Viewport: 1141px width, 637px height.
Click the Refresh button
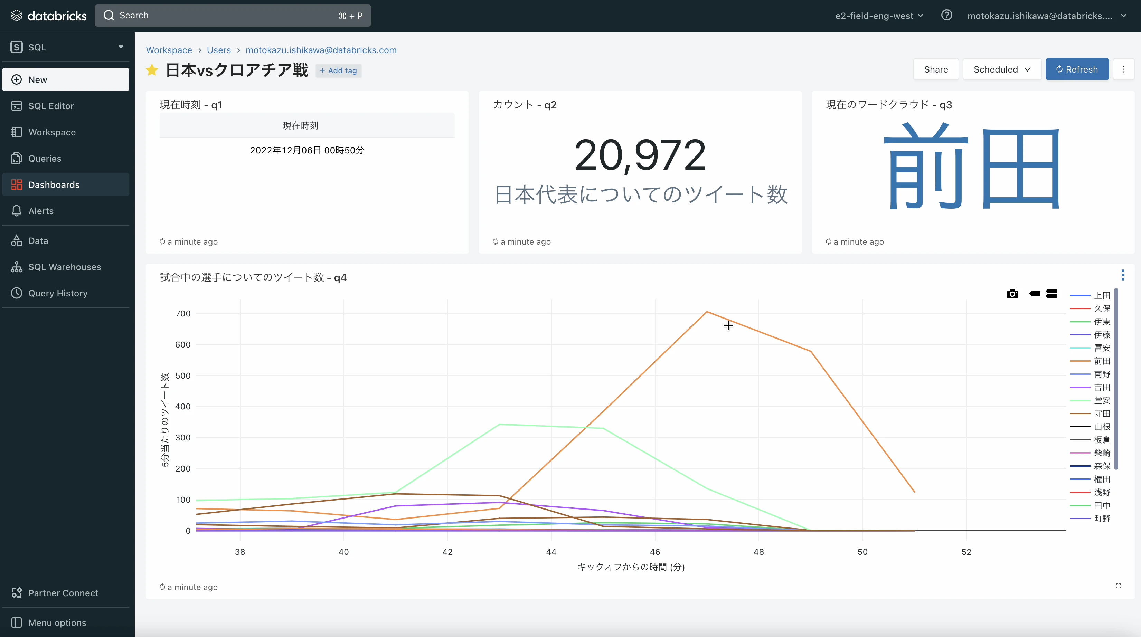(x=1077, y=69)
